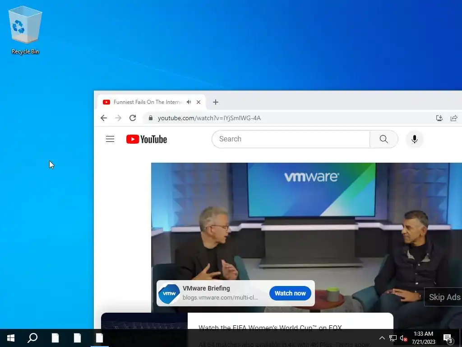Click the FIFA Women's World Cup banner text
Viewport: 462px width, 347px height.
coord(270,328)
